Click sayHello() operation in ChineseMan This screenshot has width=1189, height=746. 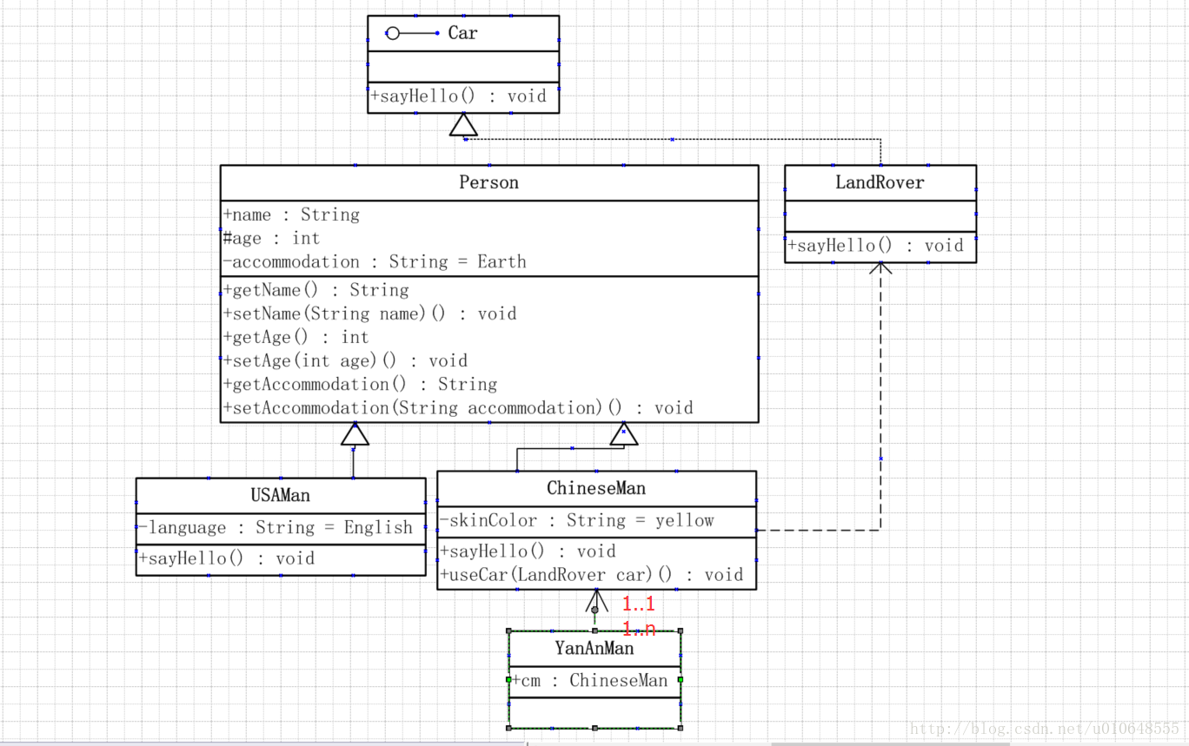528,551
